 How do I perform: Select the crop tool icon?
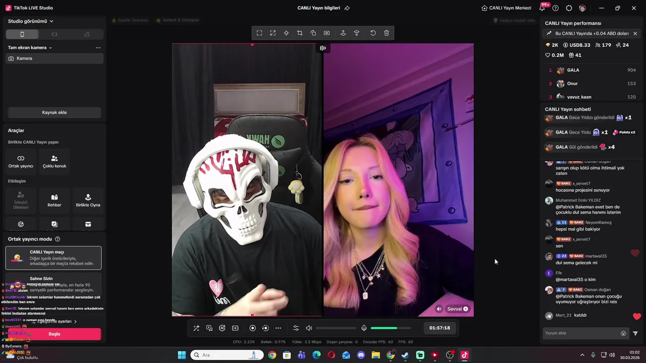pos(300,33)
